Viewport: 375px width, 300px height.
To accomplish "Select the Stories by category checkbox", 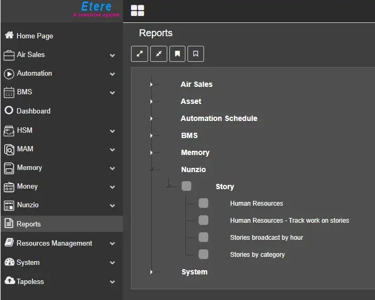I will point(203,254).
